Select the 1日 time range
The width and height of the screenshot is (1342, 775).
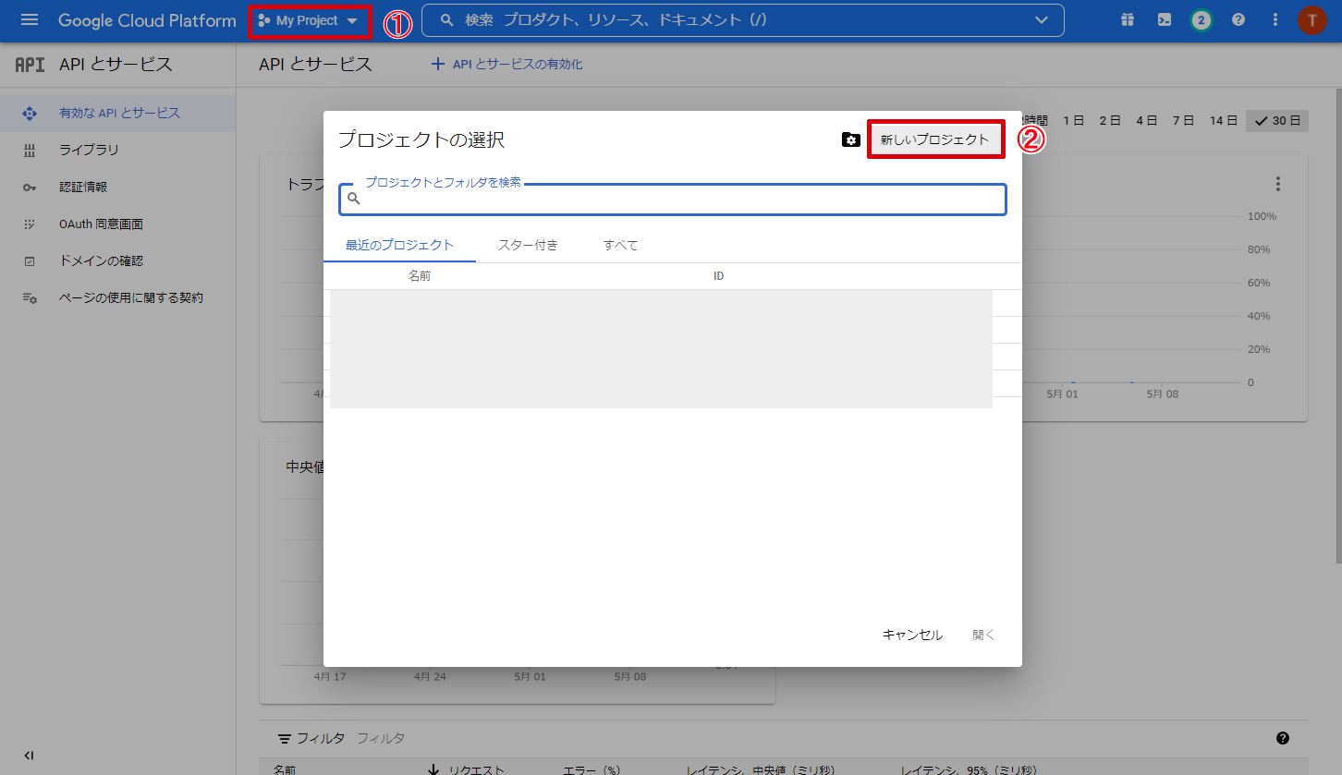point(1073,120)
